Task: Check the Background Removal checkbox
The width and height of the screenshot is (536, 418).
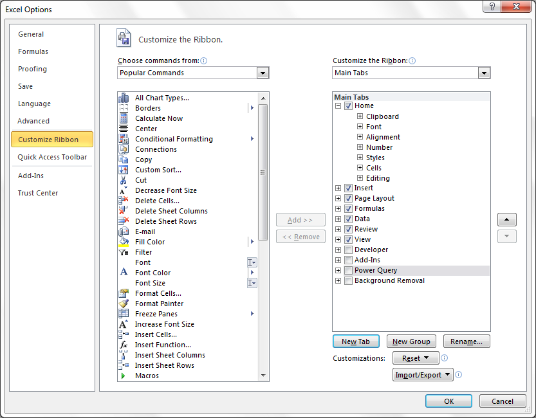Action: tap(348, 281)
